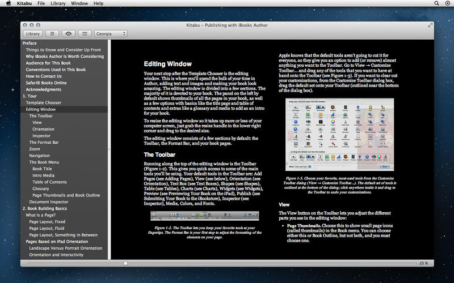The height and width of the screenshot is (283, 454).
Task: Select Document Inspector
Action: coord(49,202)
